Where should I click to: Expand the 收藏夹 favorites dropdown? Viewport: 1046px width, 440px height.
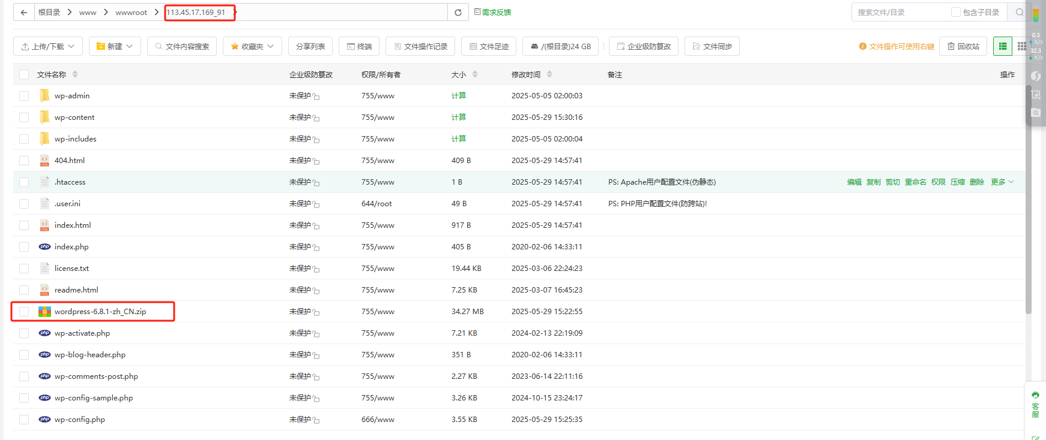point(252,46)
